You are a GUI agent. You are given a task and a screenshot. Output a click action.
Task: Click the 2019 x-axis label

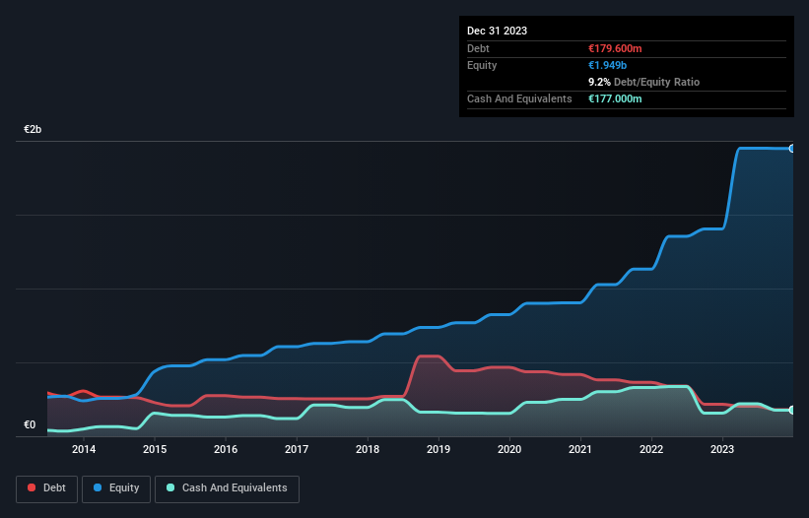438,449
